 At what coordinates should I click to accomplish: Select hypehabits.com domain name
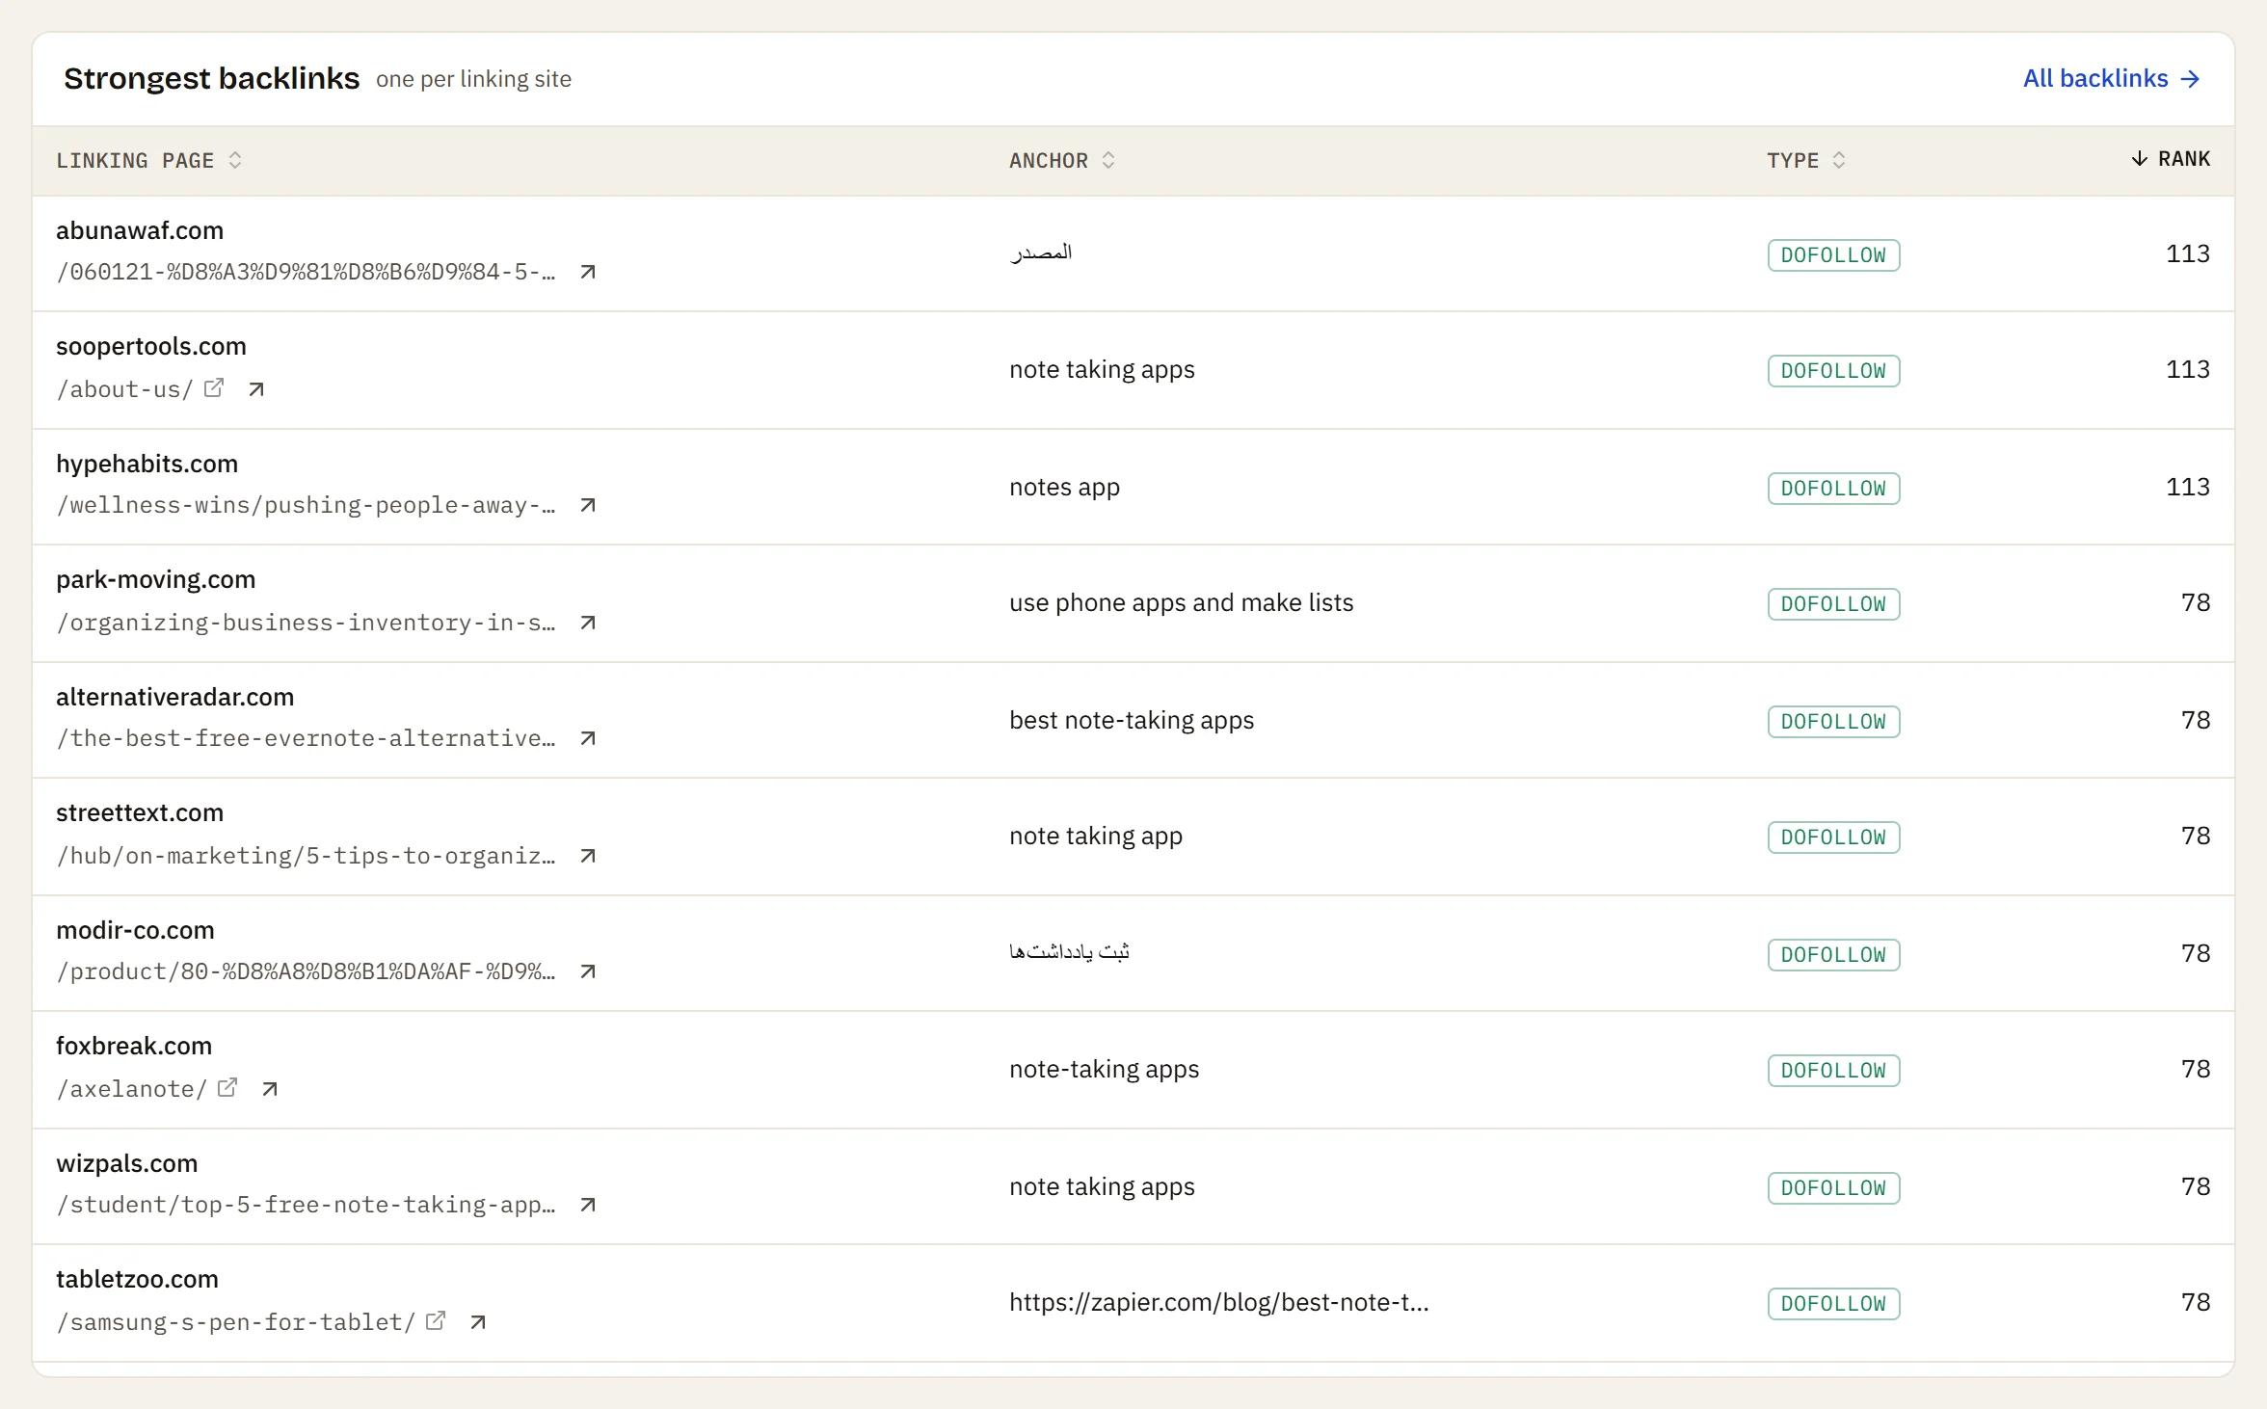pos(147,464)
